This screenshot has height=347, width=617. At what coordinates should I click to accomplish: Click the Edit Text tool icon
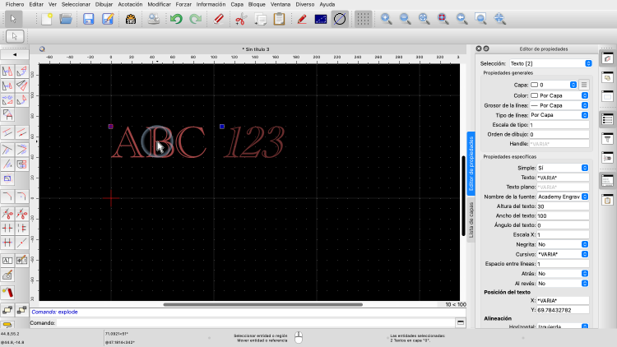click(7, 261)
